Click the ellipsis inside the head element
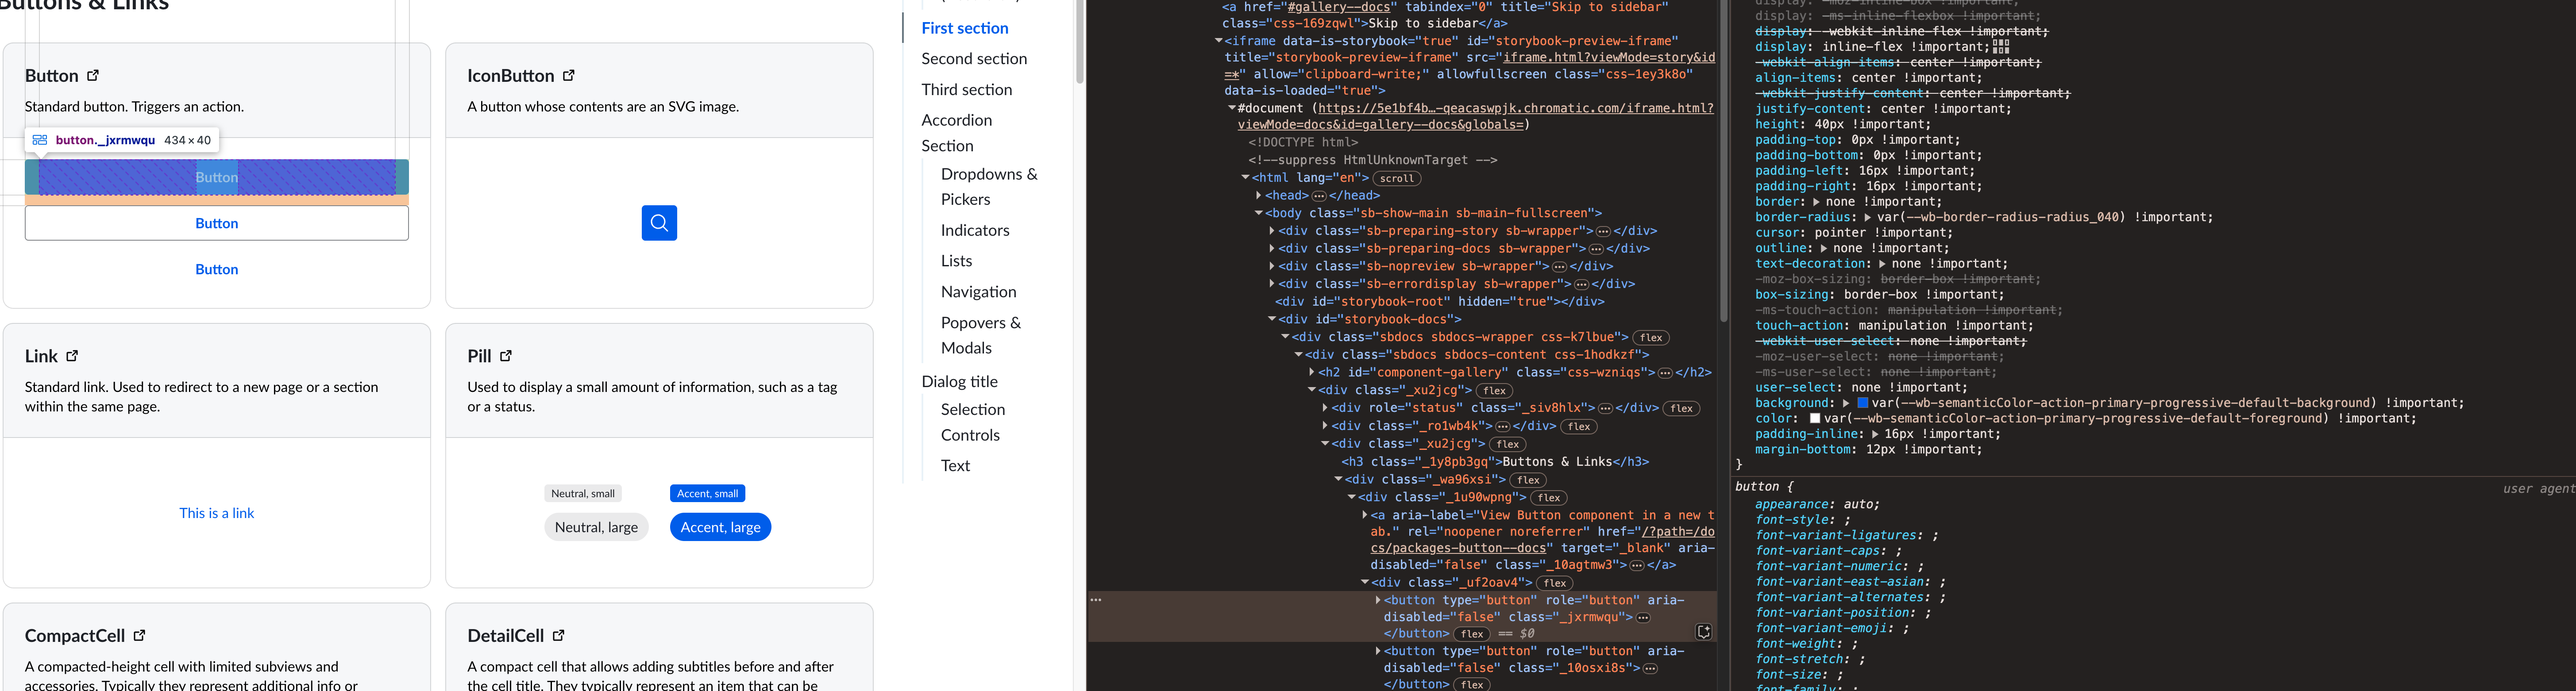 pyautogui.click(x=1318, y=196)
